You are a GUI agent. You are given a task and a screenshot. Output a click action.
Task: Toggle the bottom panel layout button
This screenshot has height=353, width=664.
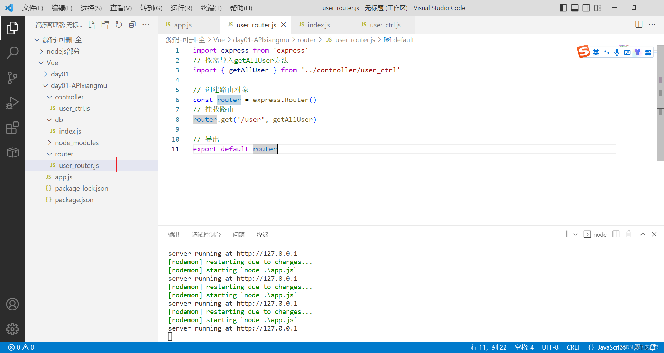pyautogui.click(x=575, y=8)
